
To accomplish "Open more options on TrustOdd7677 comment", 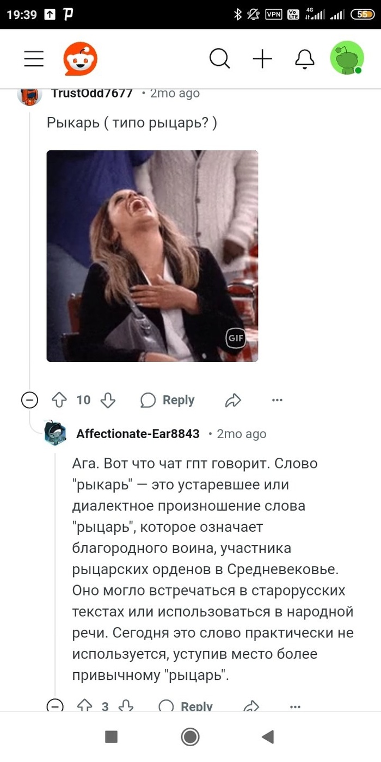I will click(277, 400).
